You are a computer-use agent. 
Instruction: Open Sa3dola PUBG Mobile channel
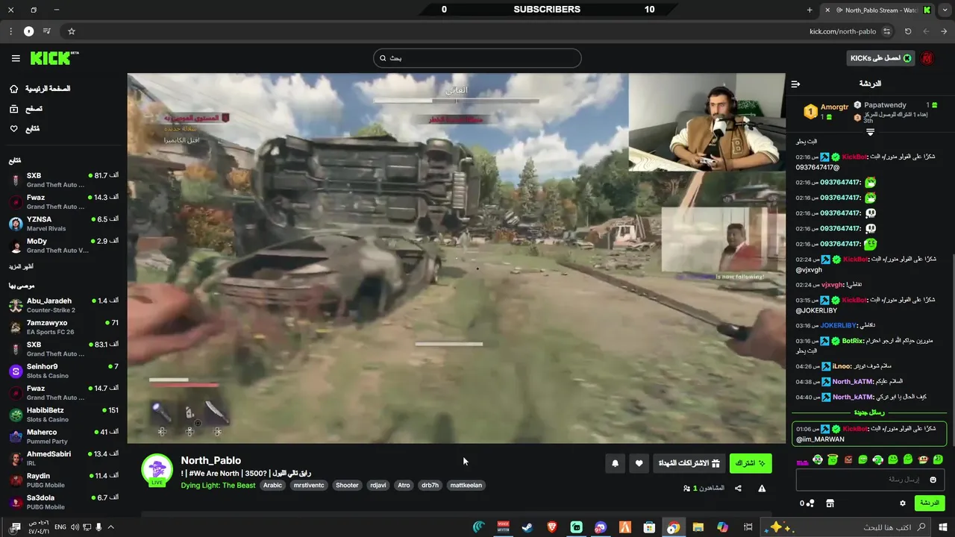point(63,502)
